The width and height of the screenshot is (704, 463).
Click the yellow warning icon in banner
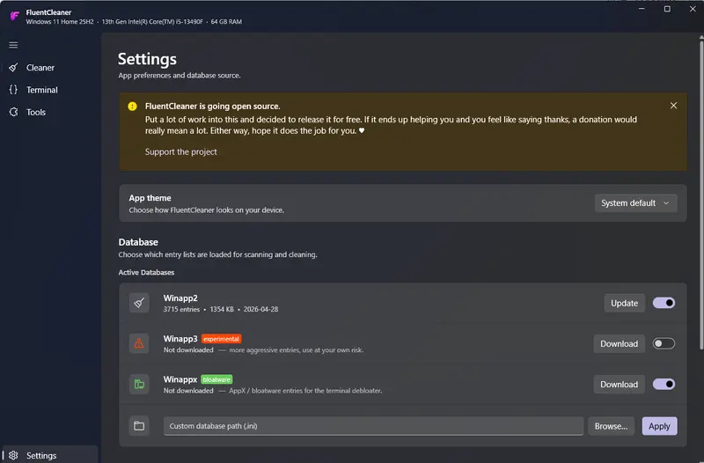tap(132, 106)
